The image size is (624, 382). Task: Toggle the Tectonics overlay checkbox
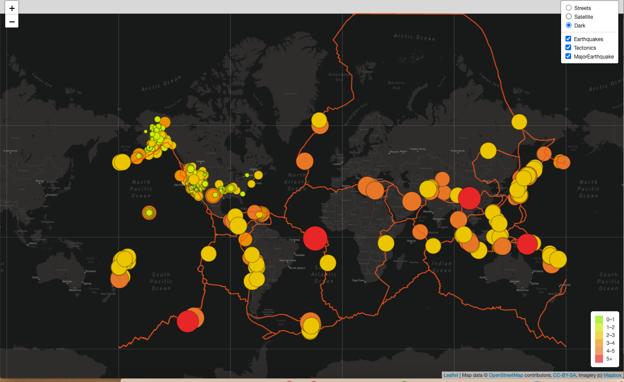point(568,48)
